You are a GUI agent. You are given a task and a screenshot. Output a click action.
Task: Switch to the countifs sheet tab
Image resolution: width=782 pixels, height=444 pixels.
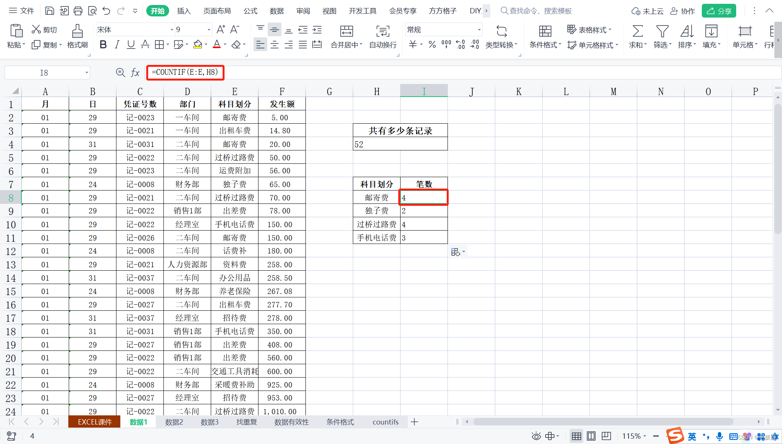[x=385, y=422]
